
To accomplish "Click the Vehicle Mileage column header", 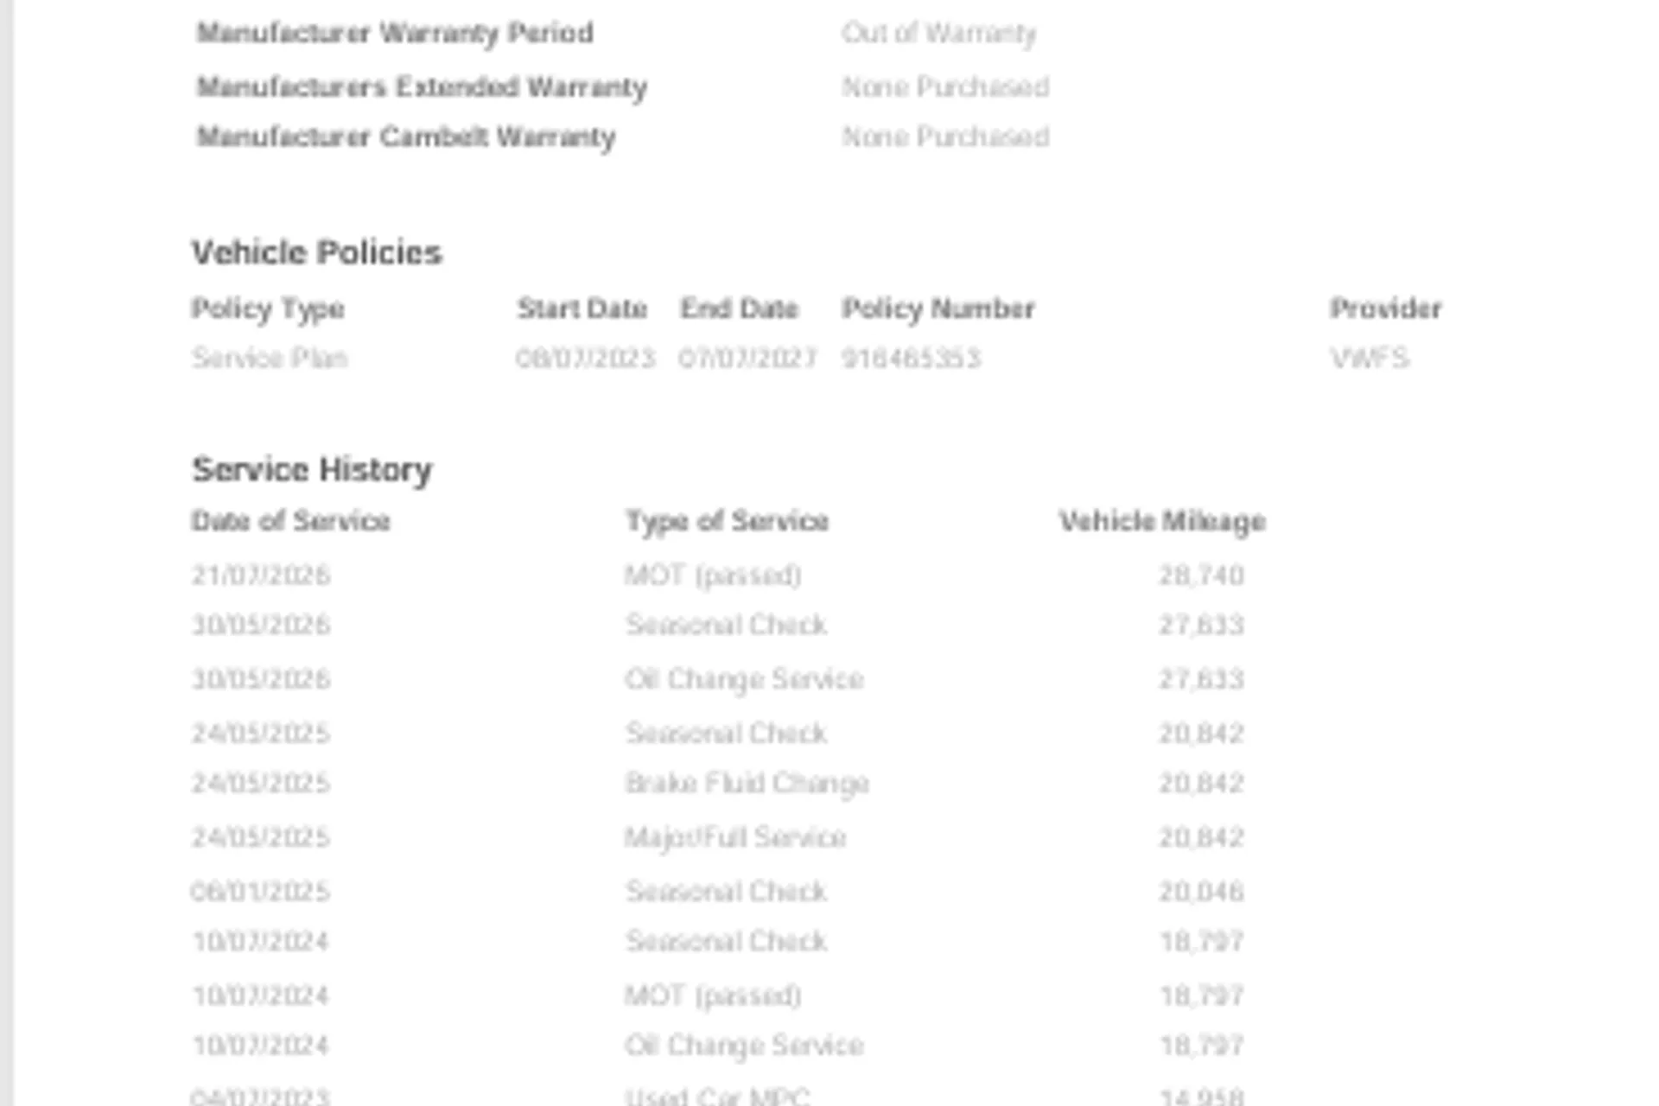I will (1163, 521).
